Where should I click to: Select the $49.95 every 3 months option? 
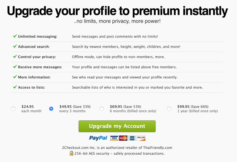51,109
